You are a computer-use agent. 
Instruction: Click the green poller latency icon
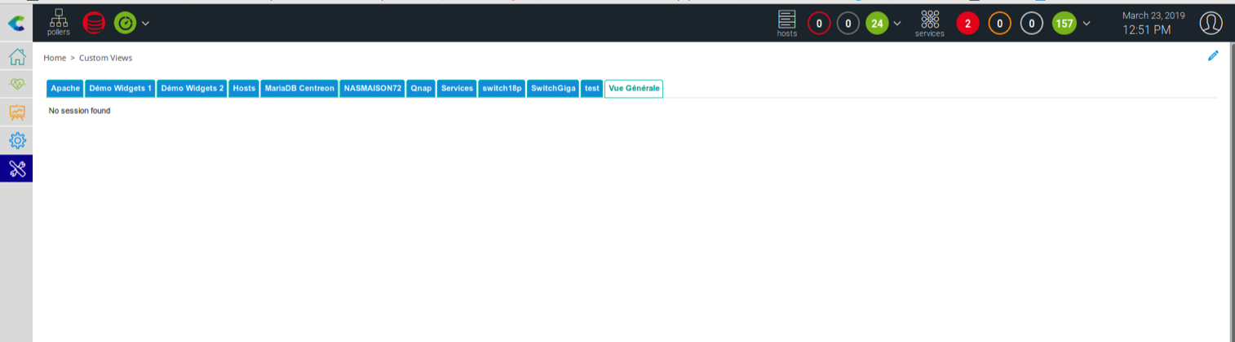pos(125,23)
